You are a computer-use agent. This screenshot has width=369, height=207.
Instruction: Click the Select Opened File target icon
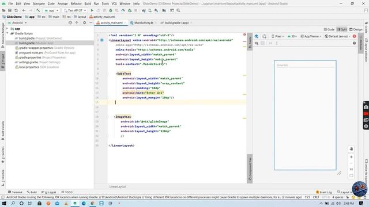tap(70, 23)
